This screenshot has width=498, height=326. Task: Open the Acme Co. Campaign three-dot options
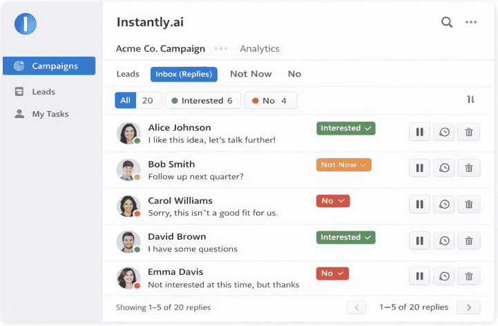(221, 48)
